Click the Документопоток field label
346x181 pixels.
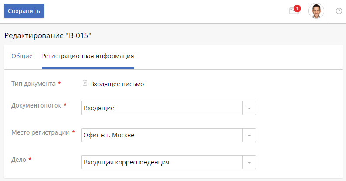(x=36, y=105)
